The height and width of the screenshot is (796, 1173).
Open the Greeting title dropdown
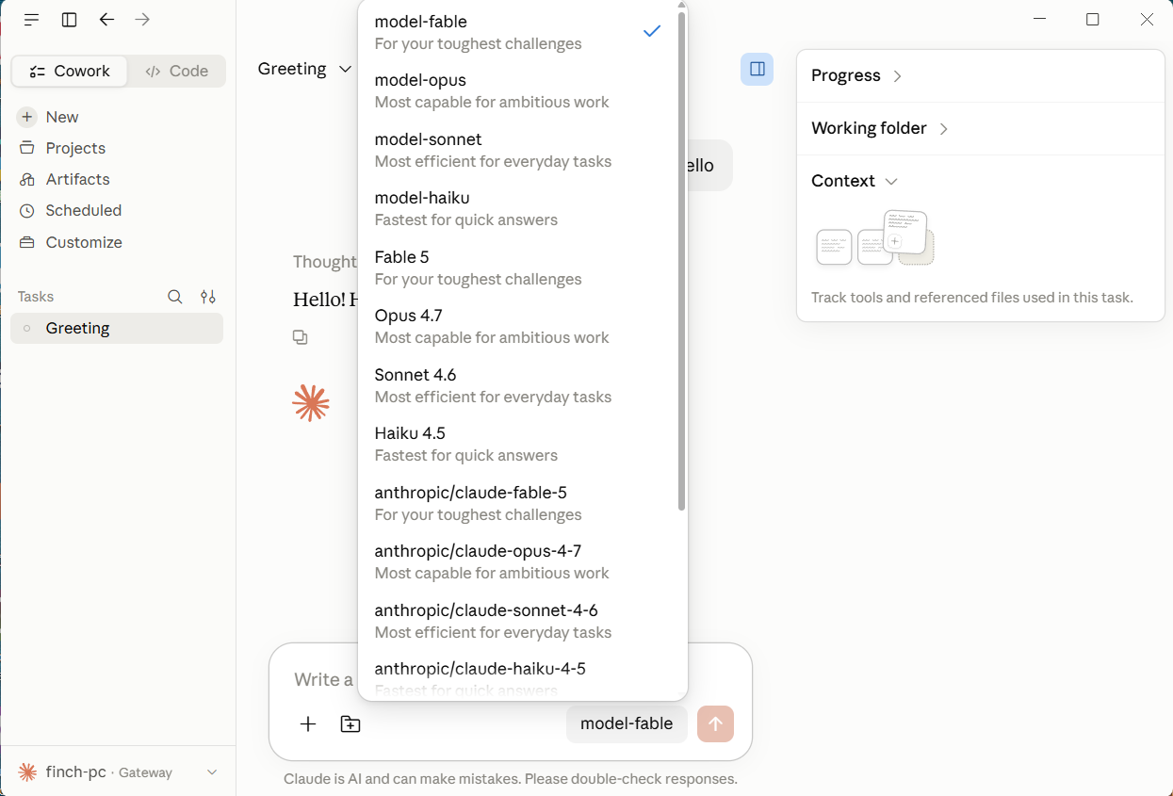304,69
